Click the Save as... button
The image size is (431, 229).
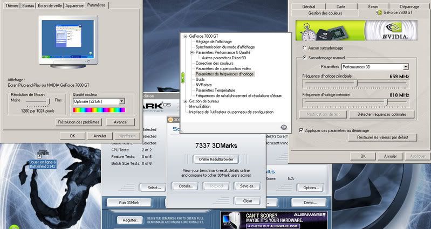(248, 186)
